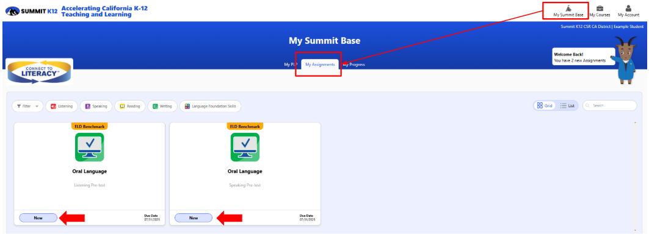Open the Listening Pre-test monitor icon
The image size is (649, 237).
tap(89, 147)
